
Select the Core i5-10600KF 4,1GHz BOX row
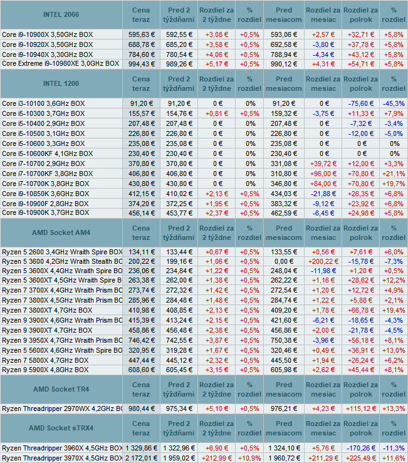[204, 154]
